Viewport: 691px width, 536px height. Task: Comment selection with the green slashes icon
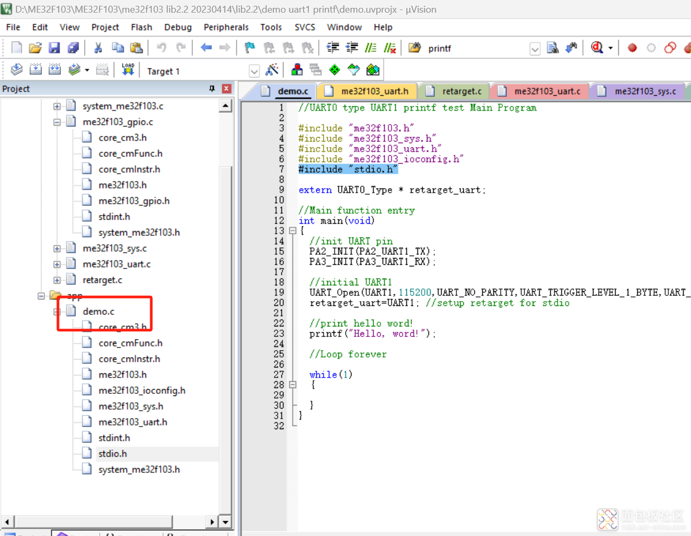(x=371, y=48)
